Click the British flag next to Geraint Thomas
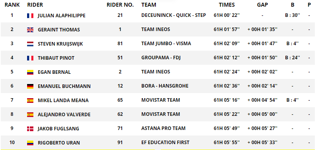 tap(30, 30)
